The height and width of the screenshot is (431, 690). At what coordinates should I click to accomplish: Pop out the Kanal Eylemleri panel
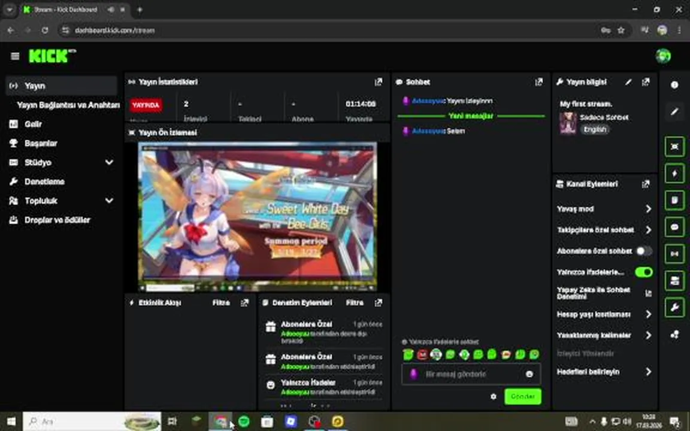tap(646, 184)
